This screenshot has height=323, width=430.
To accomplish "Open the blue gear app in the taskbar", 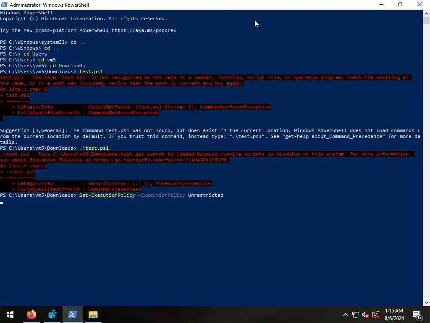I will (52, 315).
